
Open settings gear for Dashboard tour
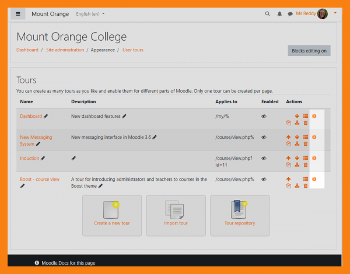[314, 116]
